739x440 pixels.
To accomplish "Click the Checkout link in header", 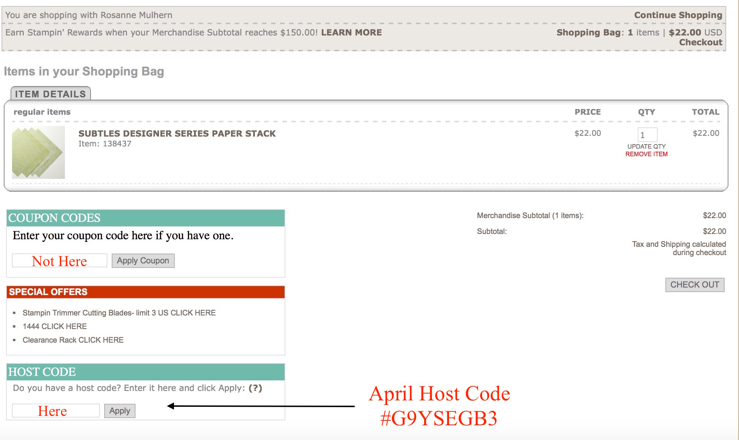I will coord(701,42).
